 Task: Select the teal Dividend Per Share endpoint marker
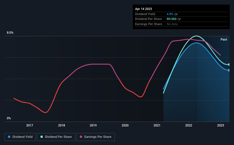229,65
